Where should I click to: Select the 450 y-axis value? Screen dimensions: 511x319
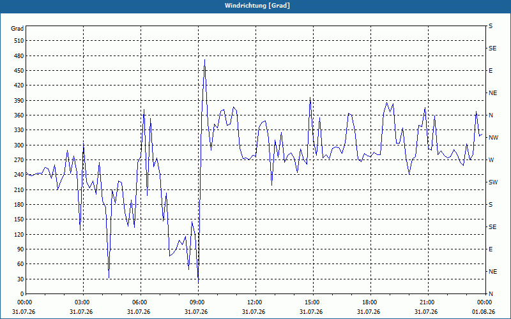coord(19,71)
